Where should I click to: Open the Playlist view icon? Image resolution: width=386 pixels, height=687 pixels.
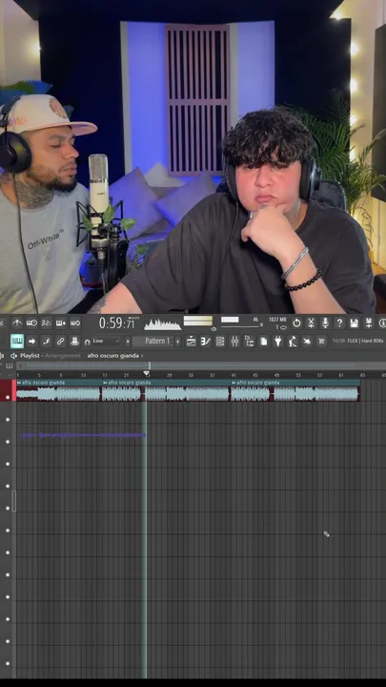click(192, 341)
